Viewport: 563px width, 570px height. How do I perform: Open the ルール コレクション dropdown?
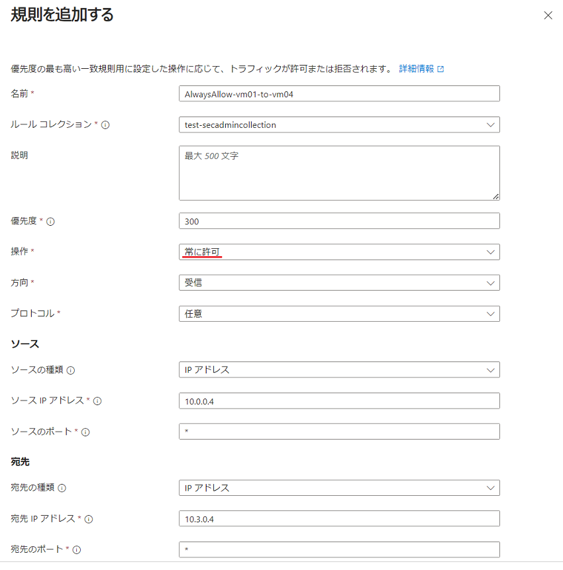pyautogui.click(x=339, y=124)
